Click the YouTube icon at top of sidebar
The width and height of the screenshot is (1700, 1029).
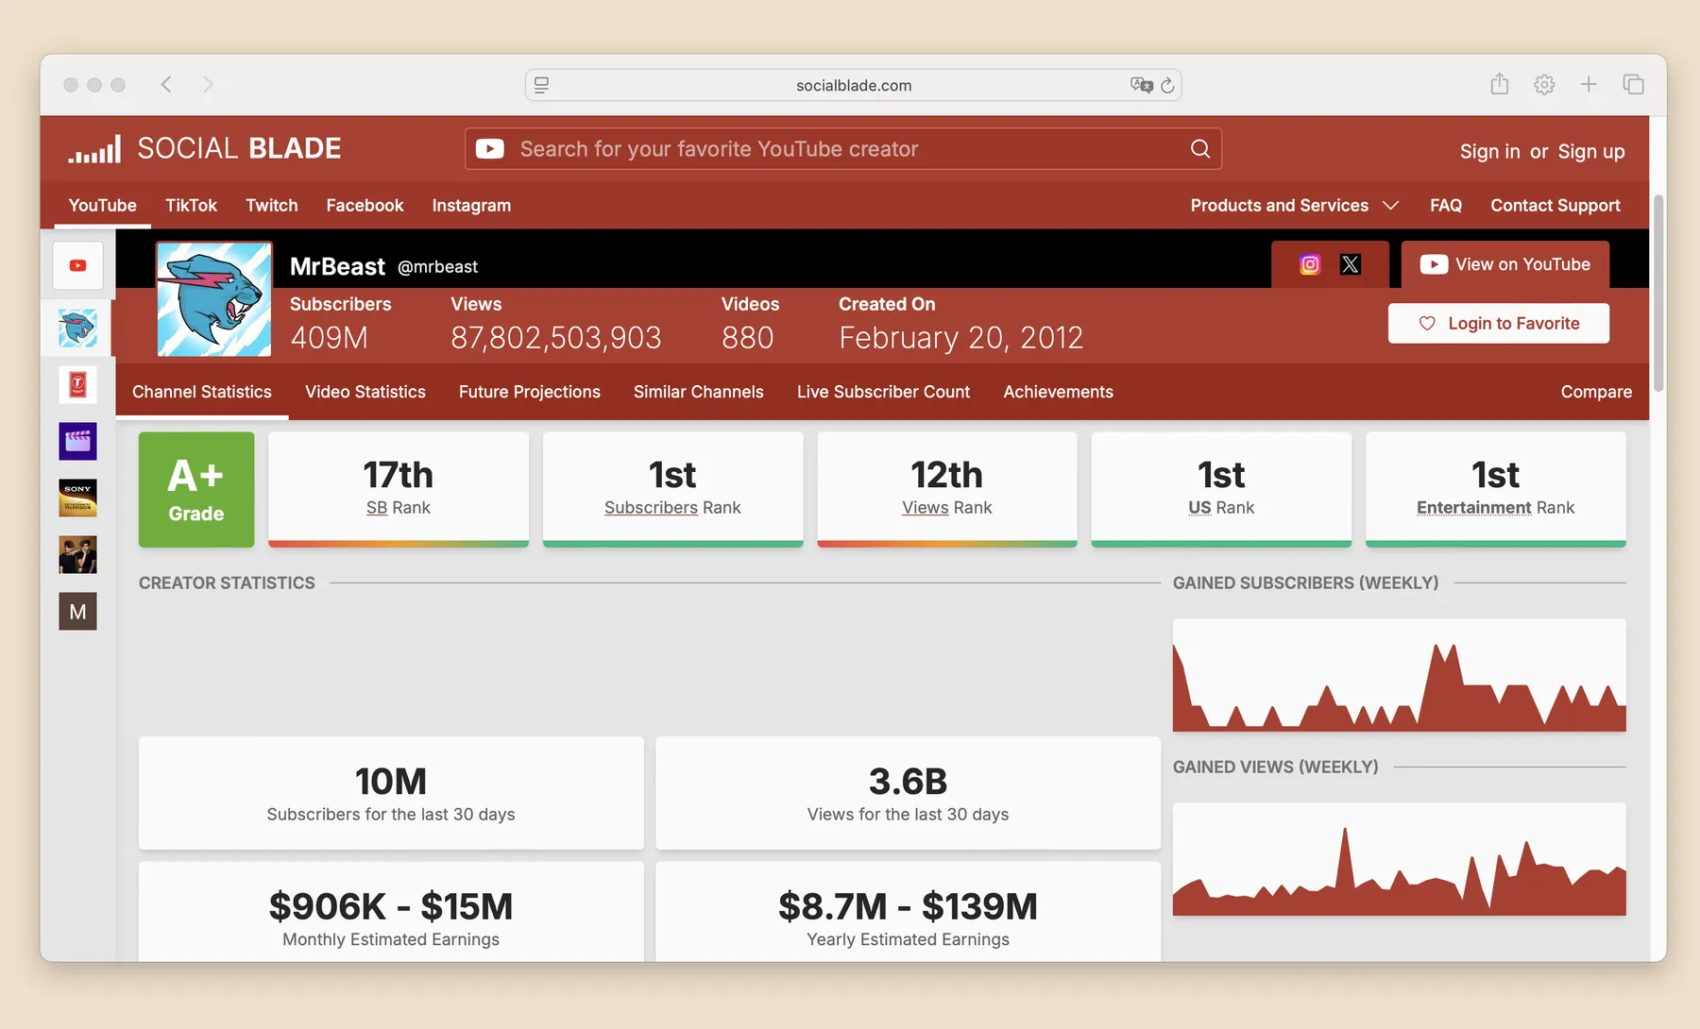[x=77, y=266]
